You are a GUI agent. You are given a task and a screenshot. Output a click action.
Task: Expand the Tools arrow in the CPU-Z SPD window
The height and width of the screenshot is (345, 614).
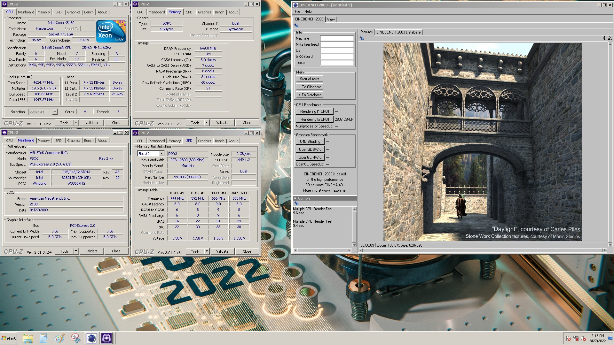(207, 252)
